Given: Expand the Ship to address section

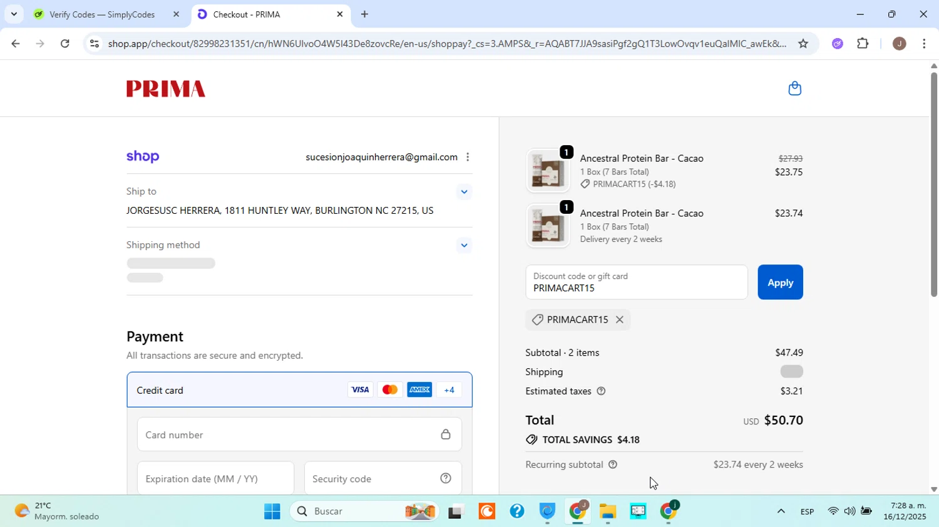Looking at the screenshot, I should pyautogui.click(x=464, y=192).
